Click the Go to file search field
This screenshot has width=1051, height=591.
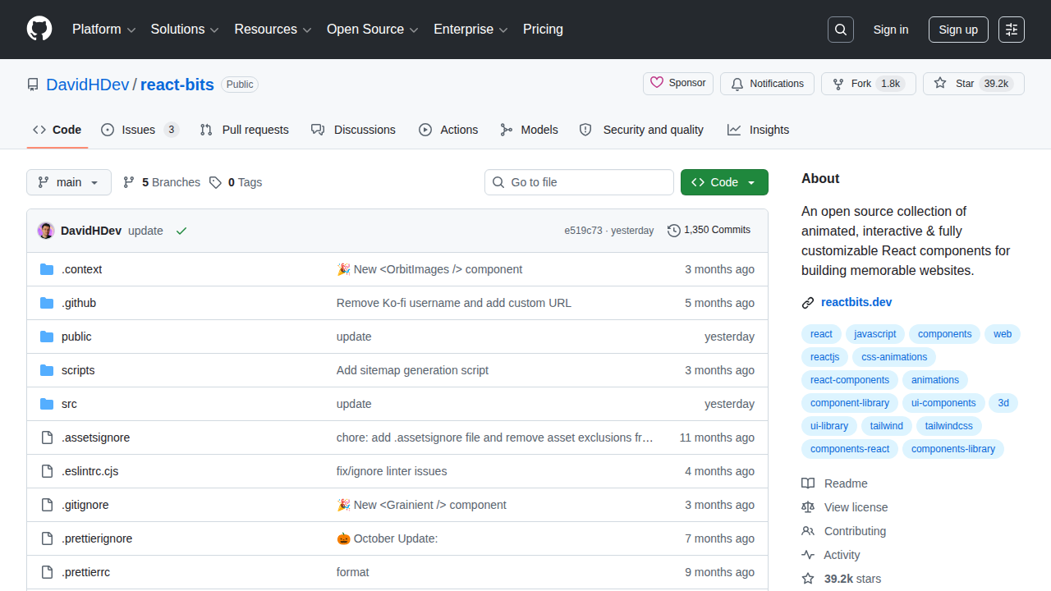[579, 182]
